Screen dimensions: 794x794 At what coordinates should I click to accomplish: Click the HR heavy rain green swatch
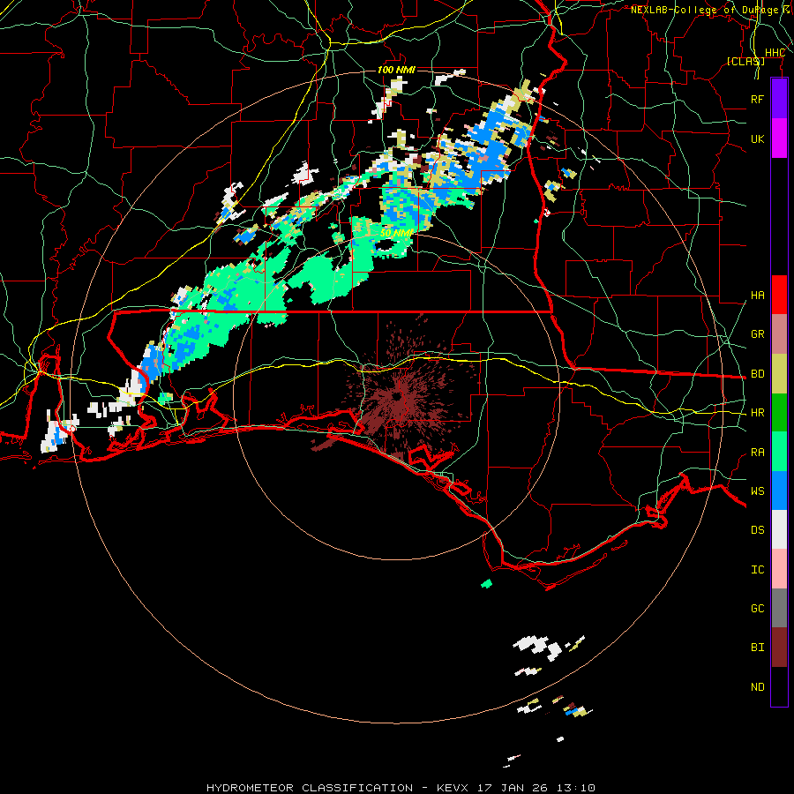point(779,412)
